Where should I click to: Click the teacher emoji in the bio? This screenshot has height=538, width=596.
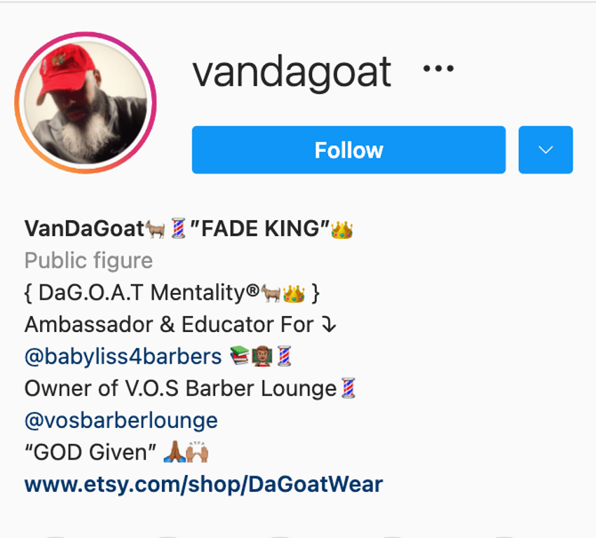coord(262,356)
